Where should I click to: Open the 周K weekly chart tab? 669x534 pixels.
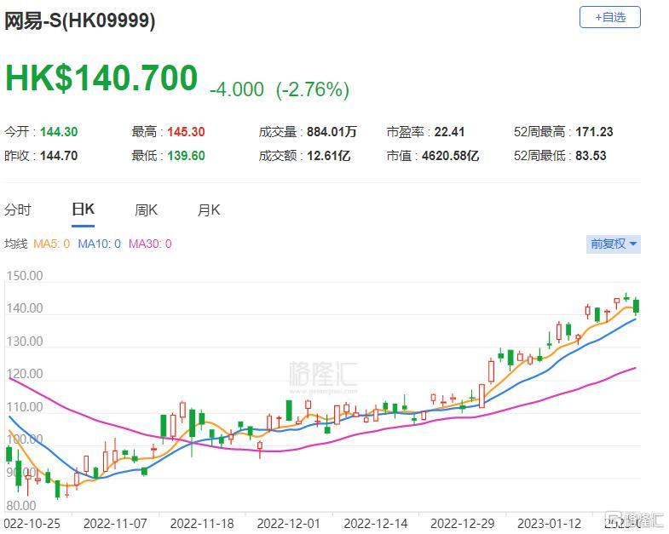click(146, 210)
